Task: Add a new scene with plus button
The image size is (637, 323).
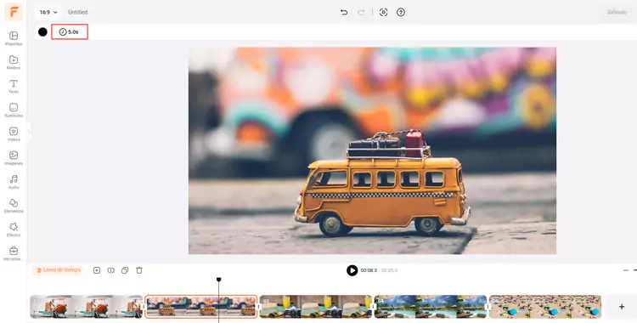Action: click(622, 307)
